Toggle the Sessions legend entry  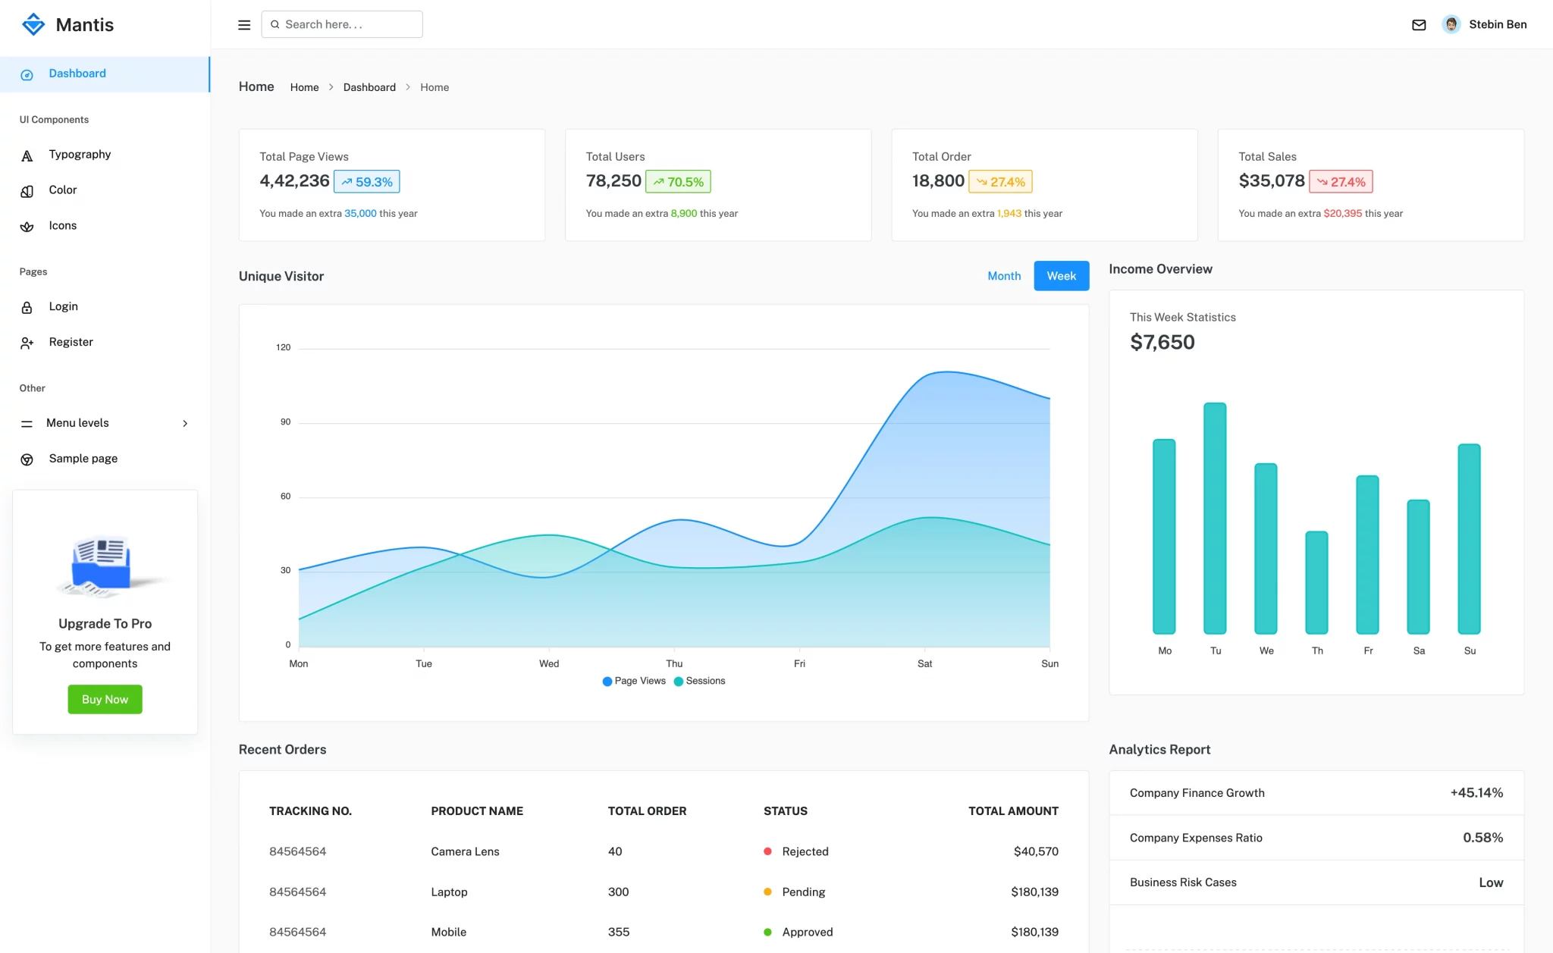[x=700, y=681]
